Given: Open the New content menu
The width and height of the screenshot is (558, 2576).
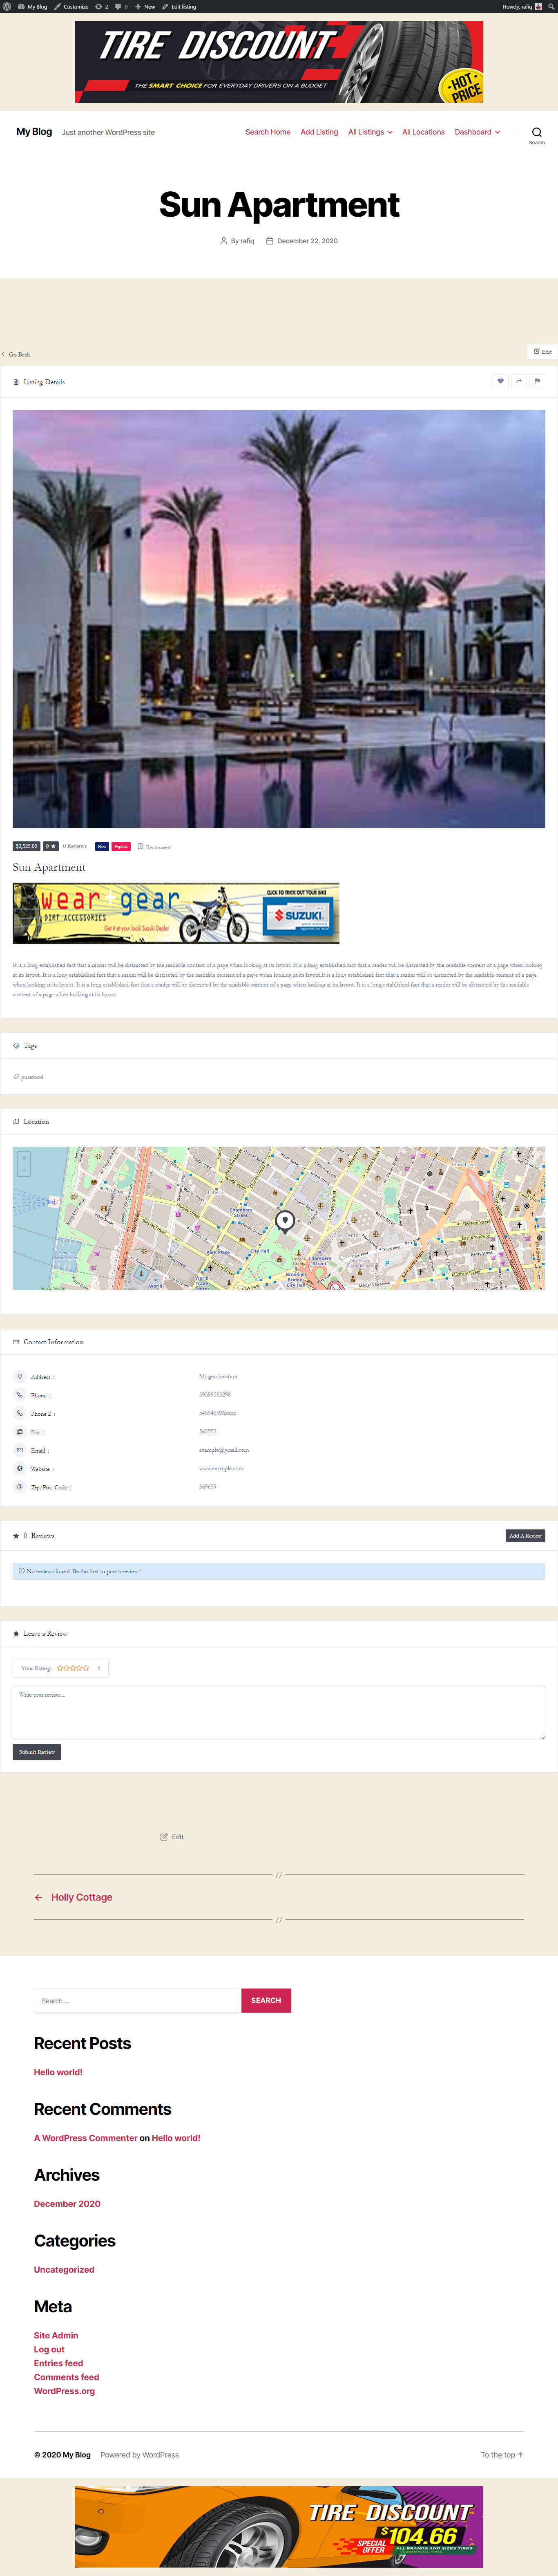Looking at the screenshot, I should tap(145, 6).
